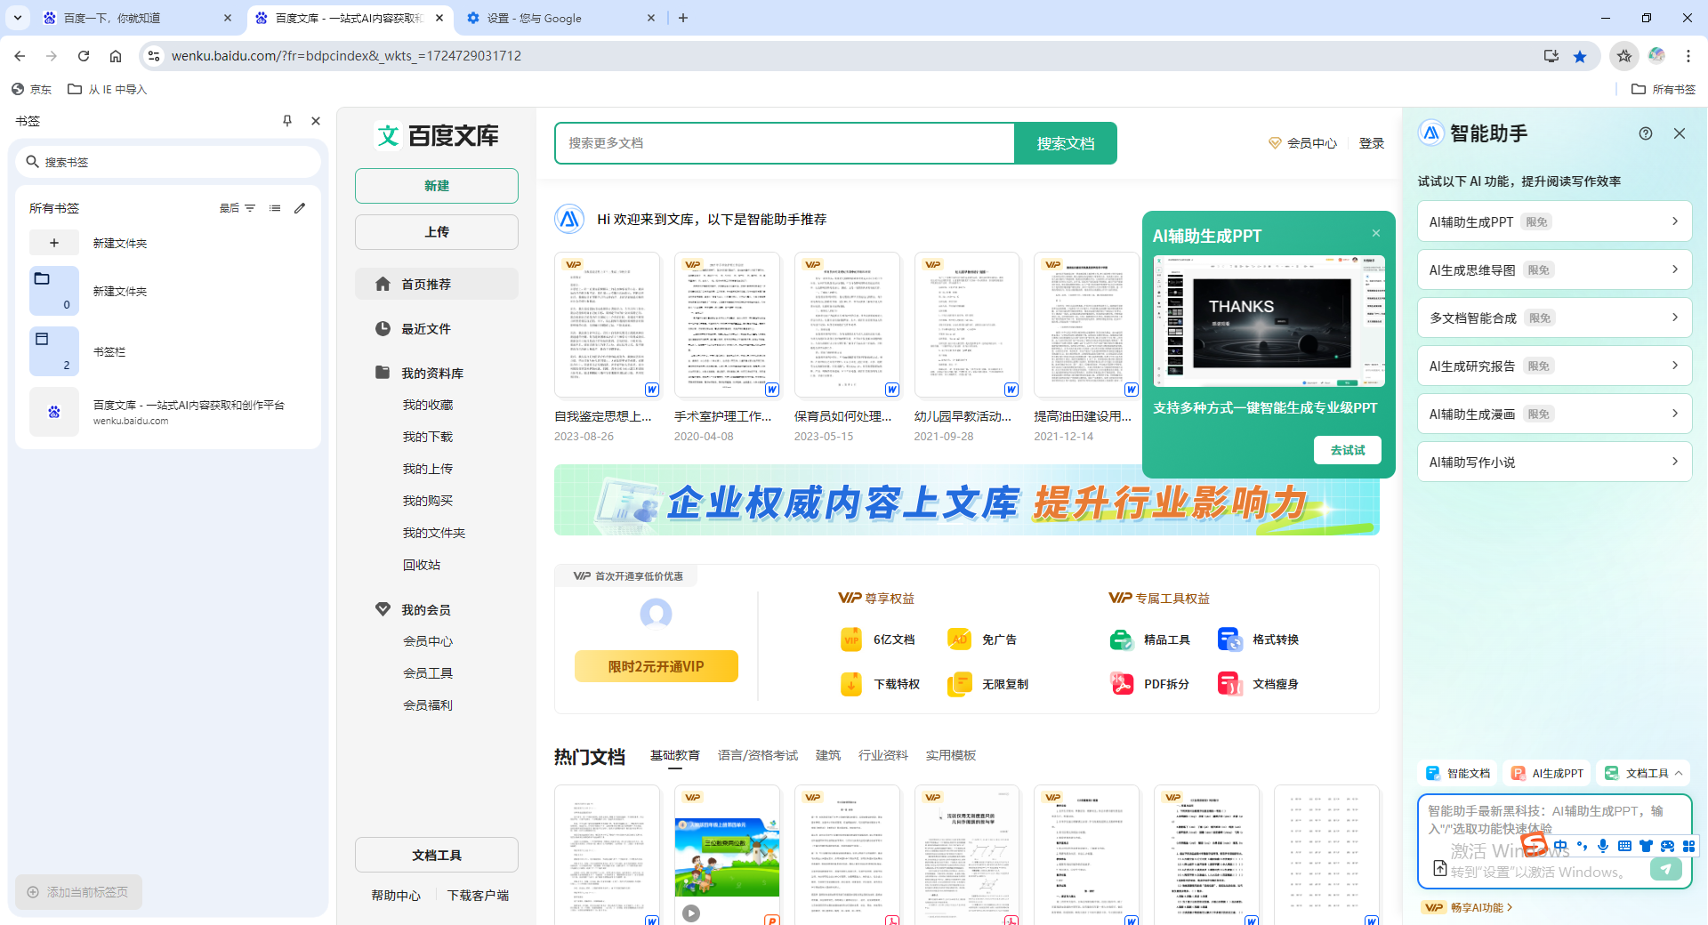Close the AI辅助生成PPT popup

[x=1376, y=233]
